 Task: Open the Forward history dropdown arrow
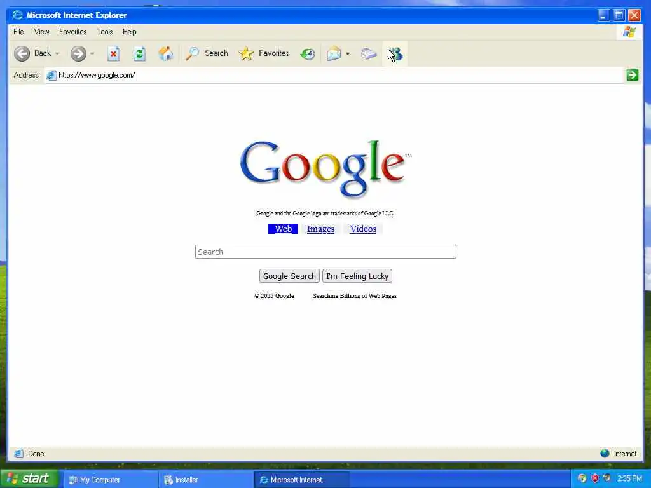92,53
